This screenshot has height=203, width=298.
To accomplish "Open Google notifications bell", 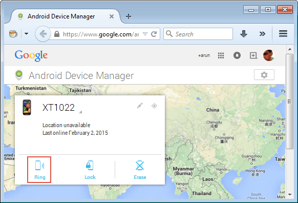I will click(237, 55).
